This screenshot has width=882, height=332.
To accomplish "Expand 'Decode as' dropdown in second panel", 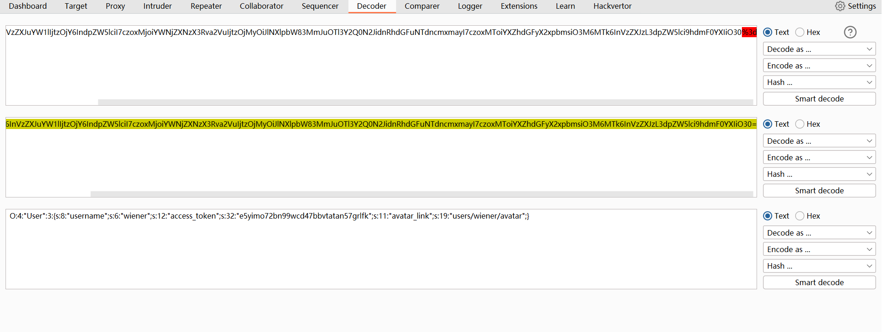I will click(x=819, y=141).
